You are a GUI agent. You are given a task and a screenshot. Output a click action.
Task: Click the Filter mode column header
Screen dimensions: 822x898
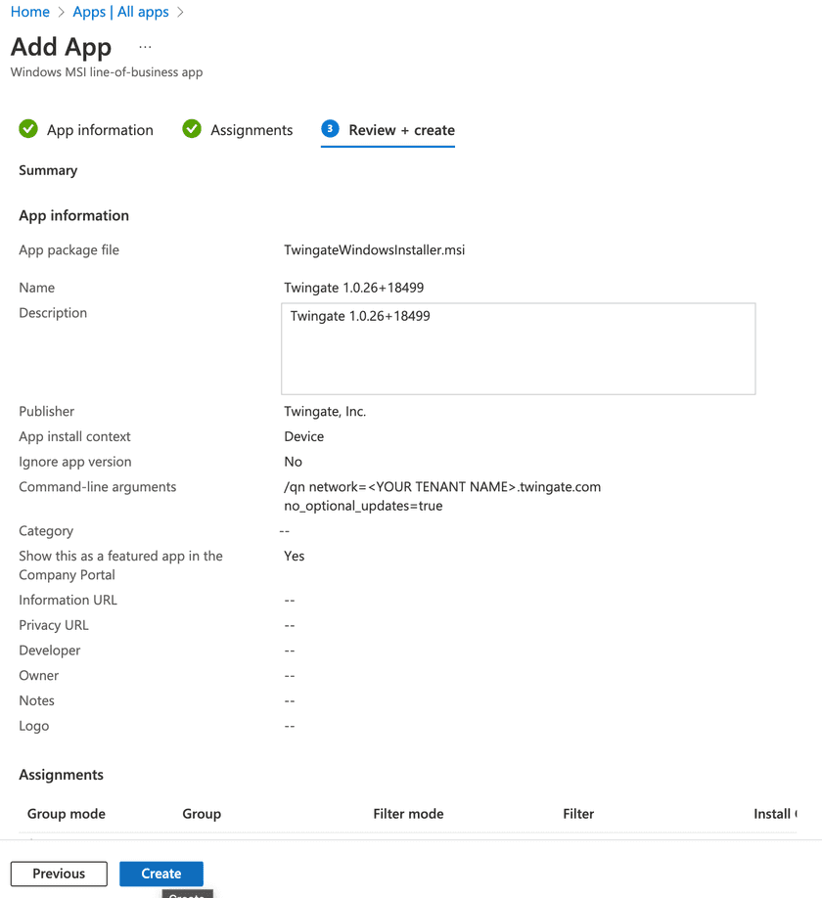(408, 814)
